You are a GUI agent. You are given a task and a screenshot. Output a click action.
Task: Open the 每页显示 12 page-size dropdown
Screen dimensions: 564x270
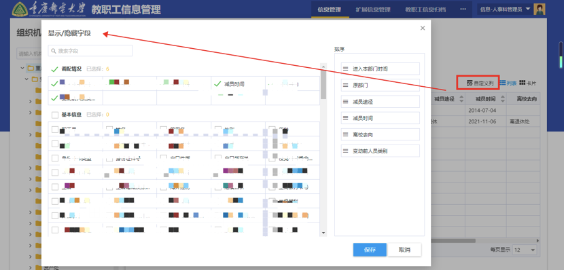tap(525, 250)
